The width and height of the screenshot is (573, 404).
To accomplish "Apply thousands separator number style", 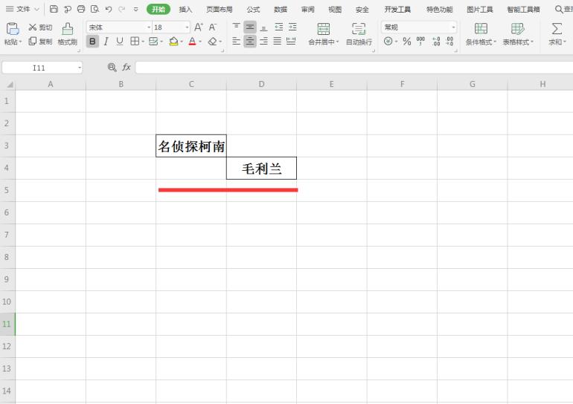I will point(420,41).
